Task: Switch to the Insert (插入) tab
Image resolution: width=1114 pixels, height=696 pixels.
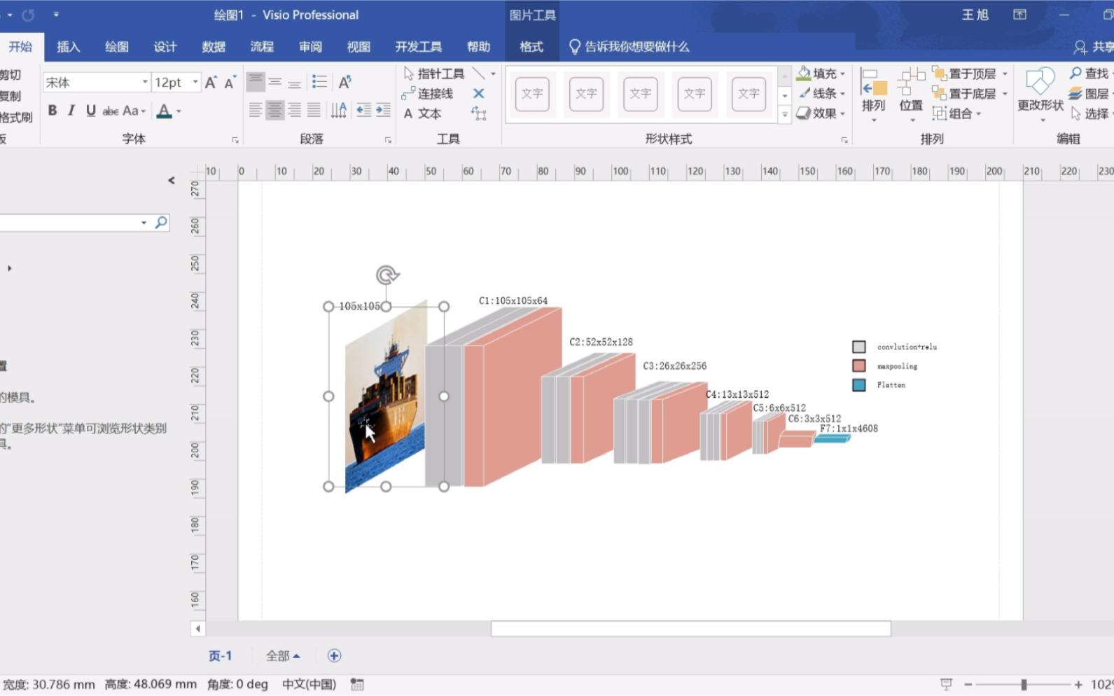Action: click(69, 47)
